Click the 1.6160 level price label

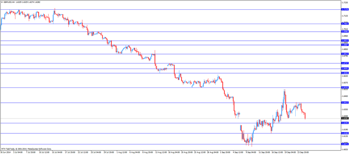[x=345, y=133]
